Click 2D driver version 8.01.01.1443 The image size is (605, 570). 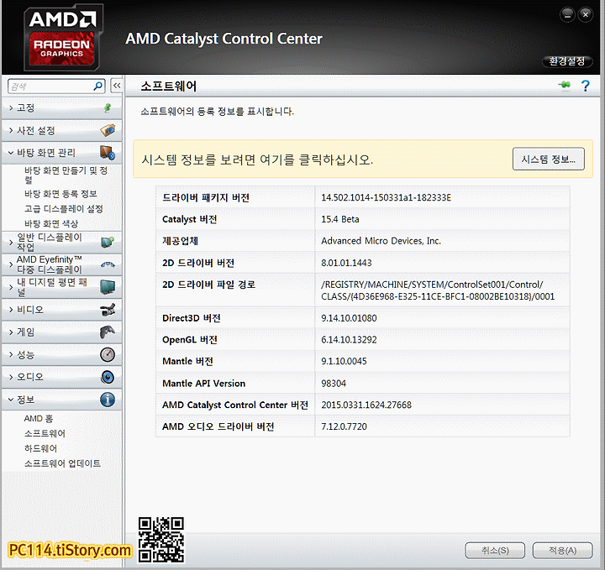pos(346,263)
